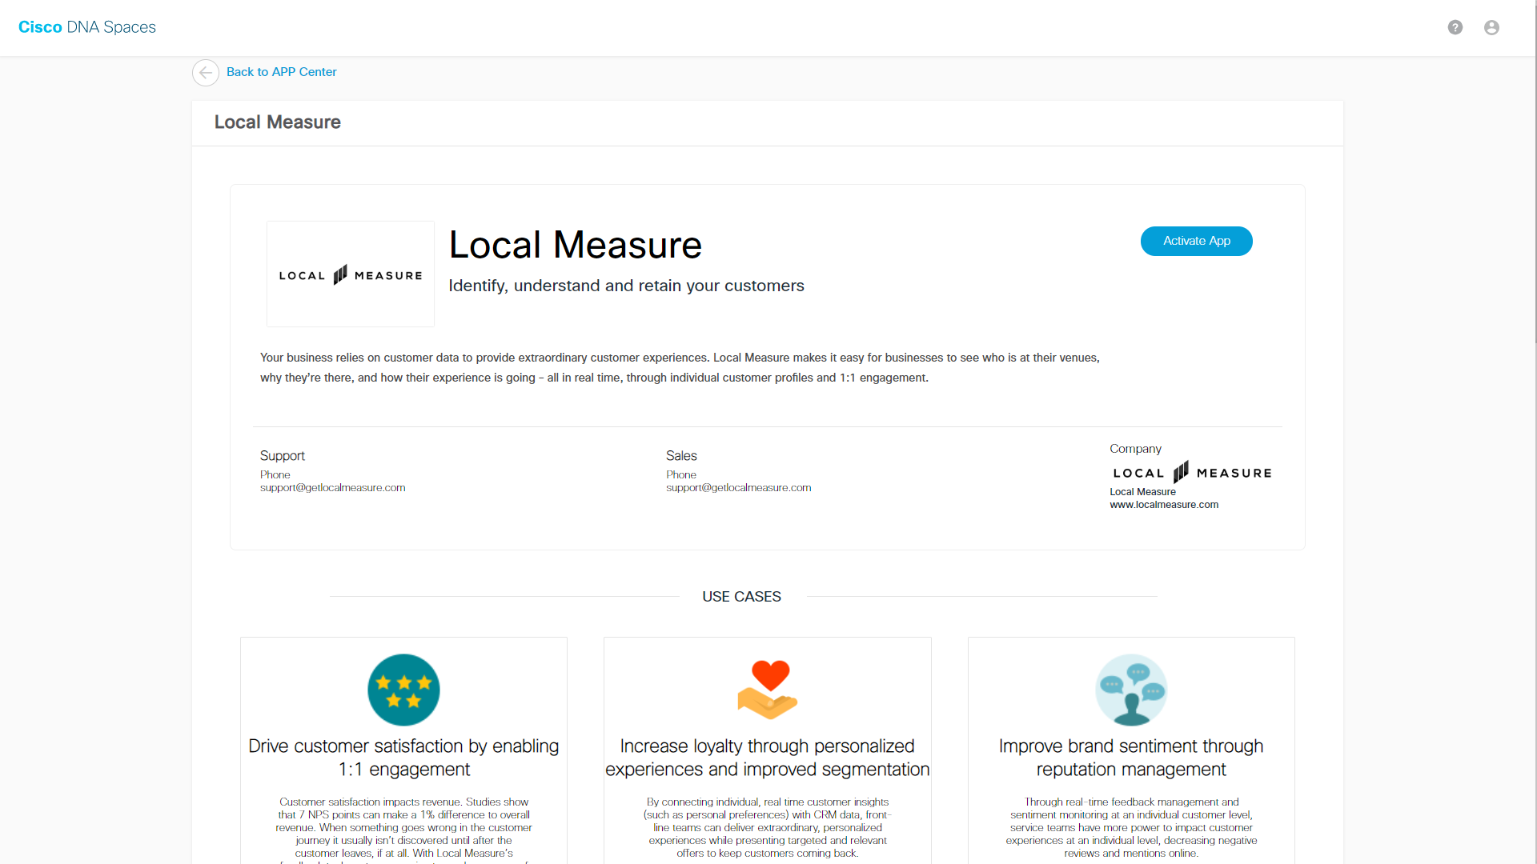Click the company name Local Measure text

pos(1142,492)
